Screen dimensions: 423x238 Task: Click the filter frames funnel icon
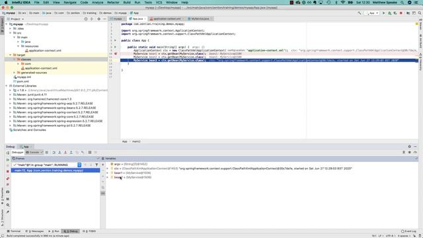pos(96,165)
